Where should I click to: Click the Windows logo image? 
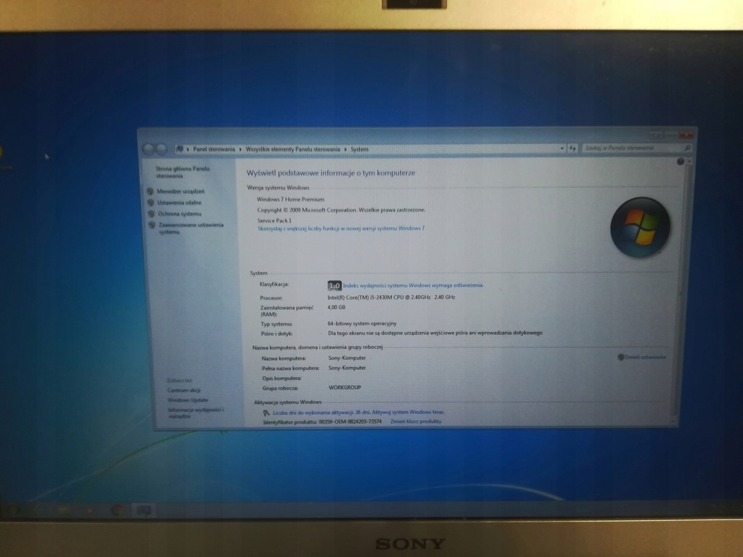(x=640, y=227)
